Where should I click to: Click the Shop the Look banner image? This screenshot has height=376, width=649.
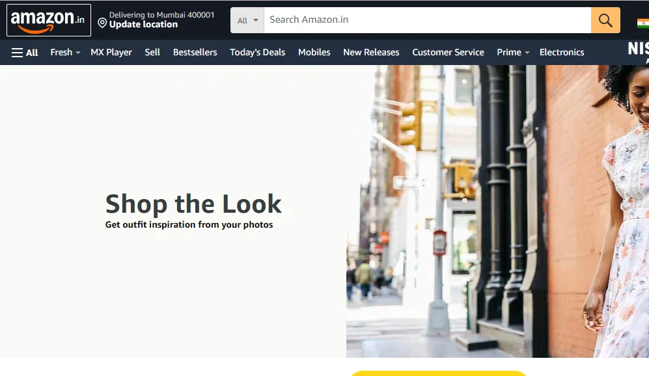(325, 211)
